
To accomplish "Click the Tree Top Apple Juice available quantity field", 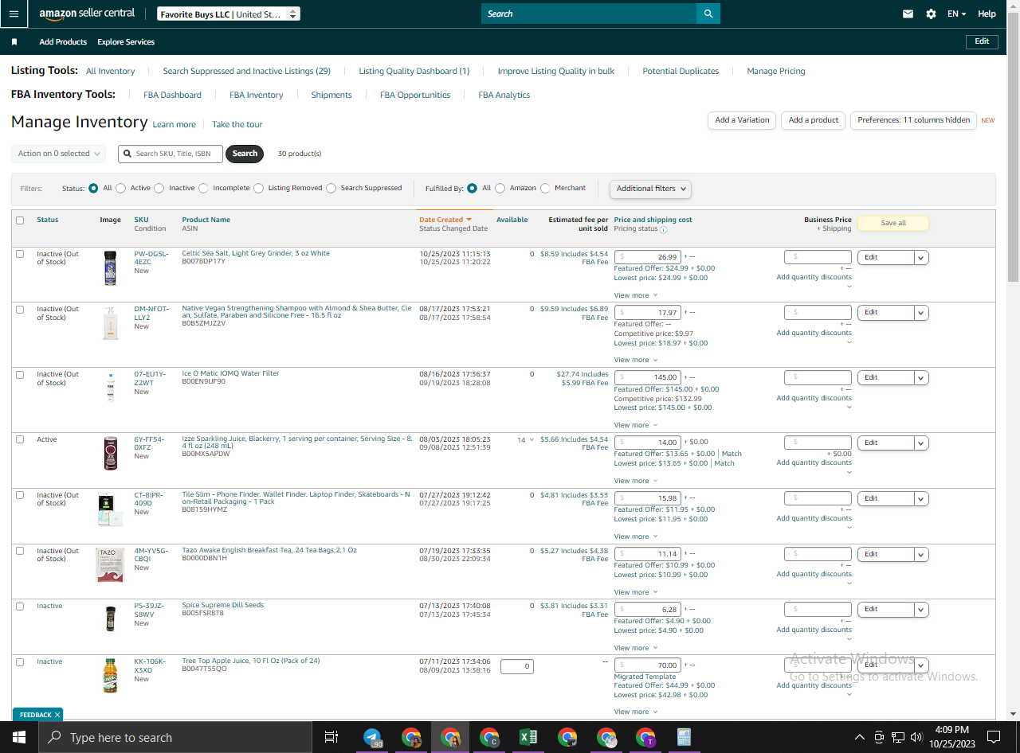I will (x=516, y=666).
